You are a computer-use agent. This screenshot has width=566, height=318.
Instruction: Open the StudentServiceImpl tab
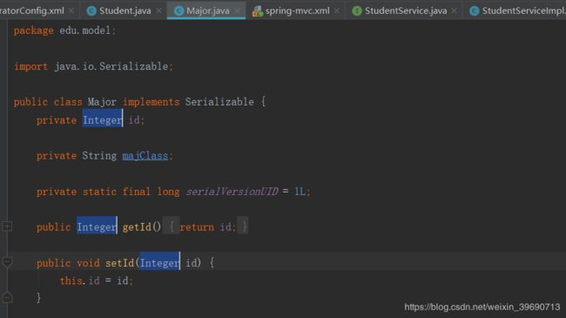(x=523, y=10)
